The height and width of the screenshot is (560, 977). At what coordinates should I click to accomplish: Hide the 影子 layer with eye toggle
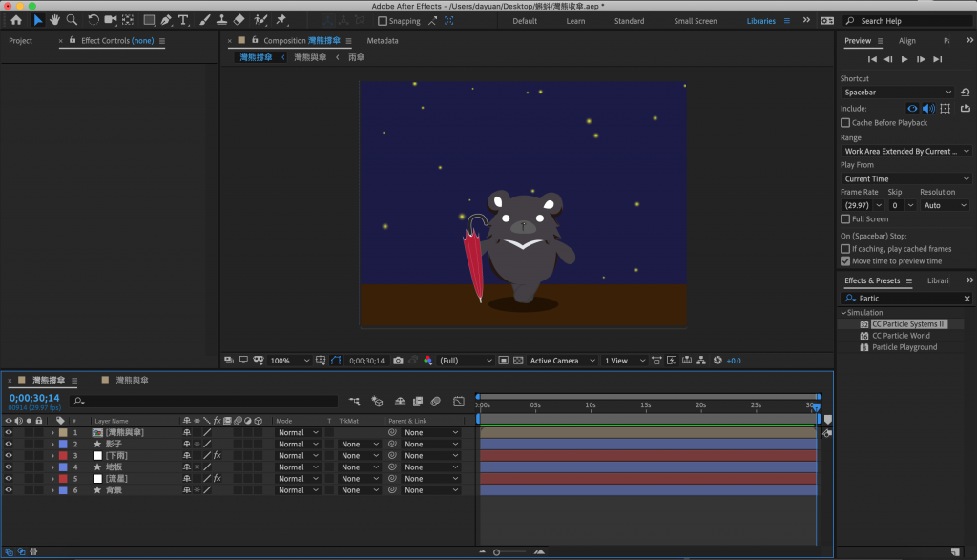click(9, 445)
